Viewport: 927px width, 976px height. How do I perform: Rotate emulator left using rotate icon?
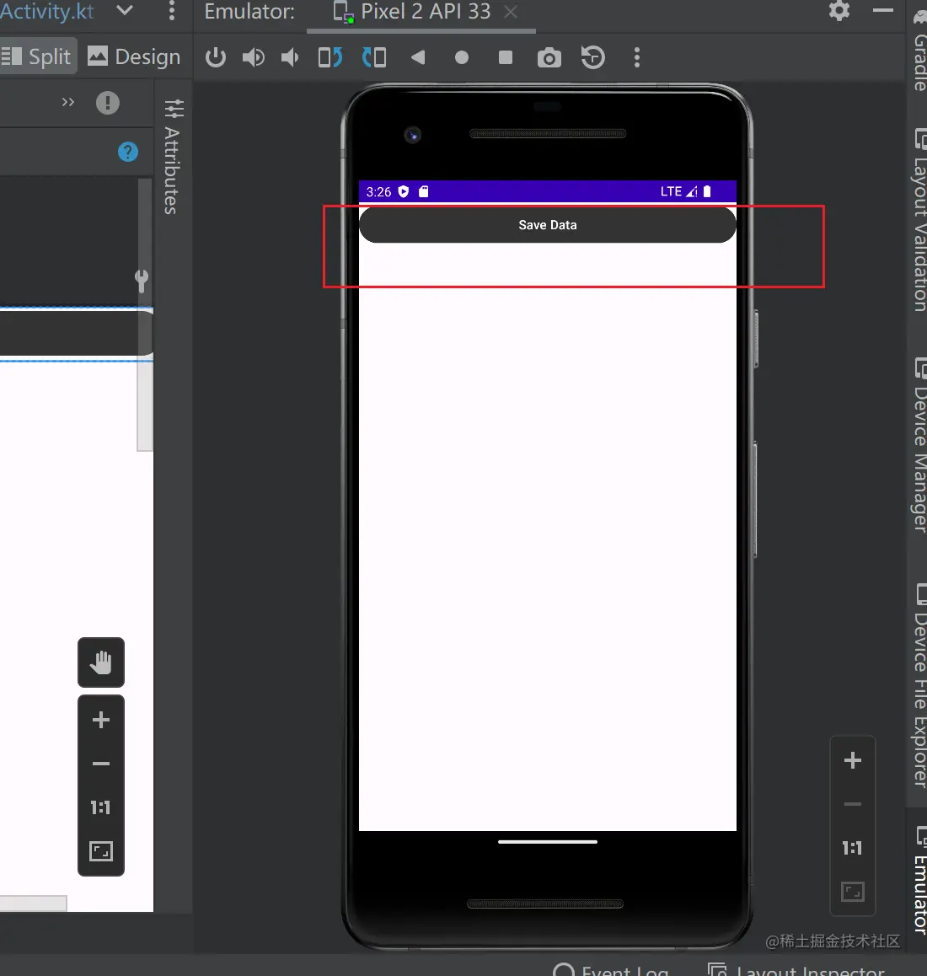click(330, 57)
